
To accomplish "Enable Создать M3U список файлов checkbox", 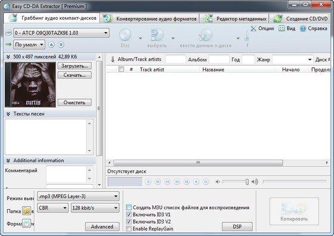I will click(x=129, y=207).
